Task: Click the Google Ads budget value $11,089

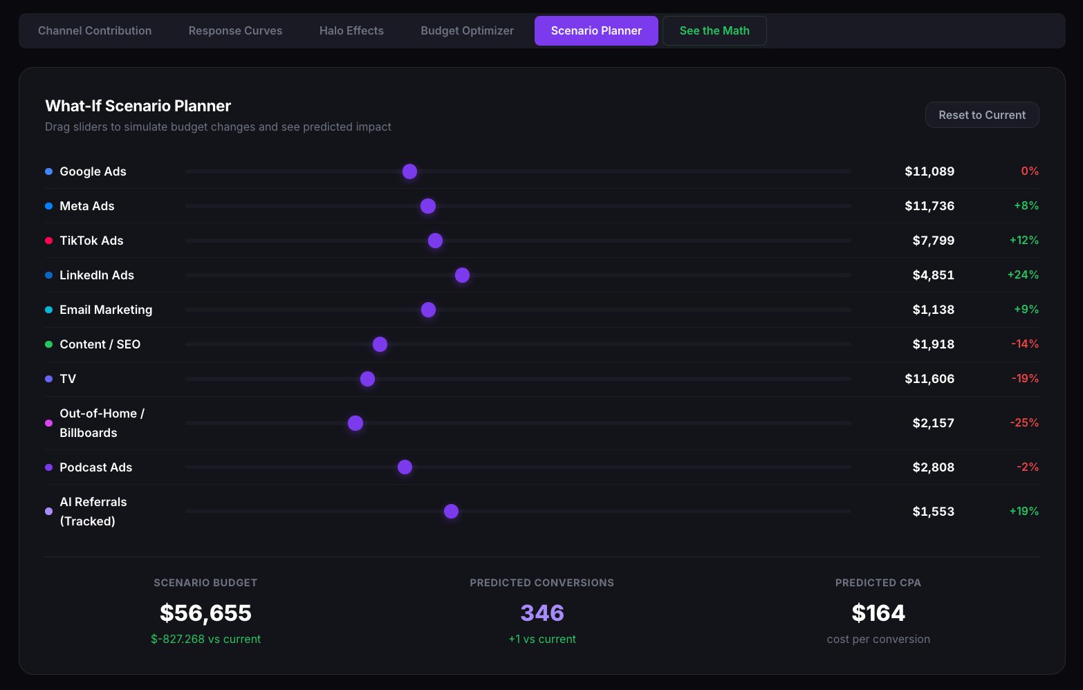Action: pos(929,171)
